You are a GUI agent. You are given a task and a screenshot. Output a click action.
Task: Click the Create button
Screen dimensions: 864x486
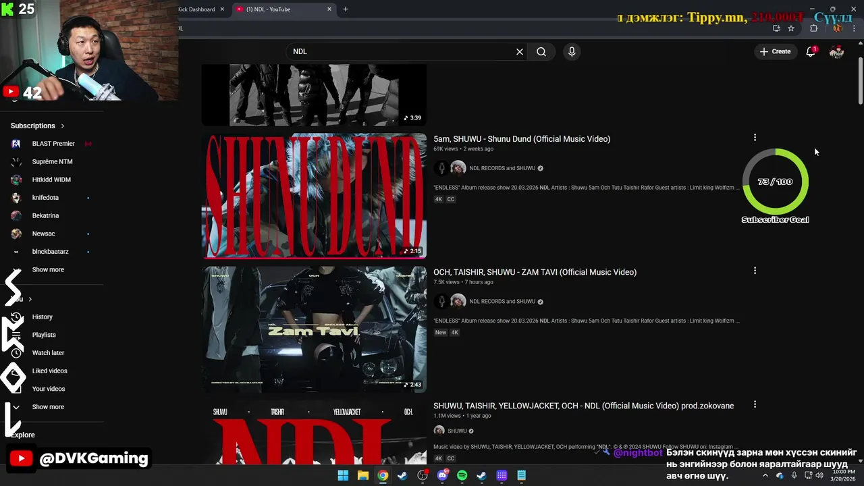tap(775, 51)
